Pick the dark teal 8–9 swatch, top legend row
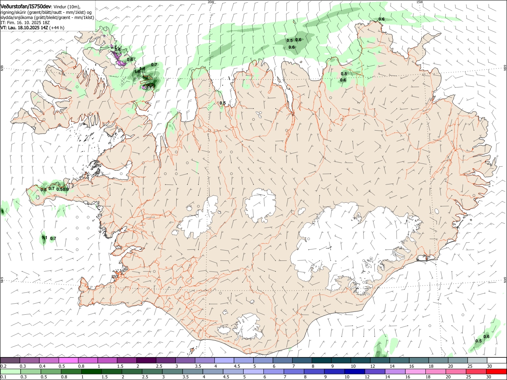Image resolution: width=507 pixels, height=380 pixels. click(321, 360)
